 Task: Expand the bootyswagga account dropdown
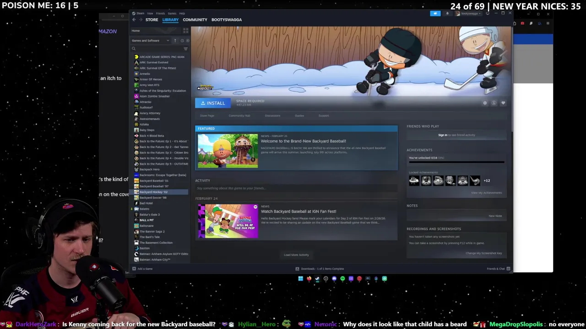click(x=468, y=13)
